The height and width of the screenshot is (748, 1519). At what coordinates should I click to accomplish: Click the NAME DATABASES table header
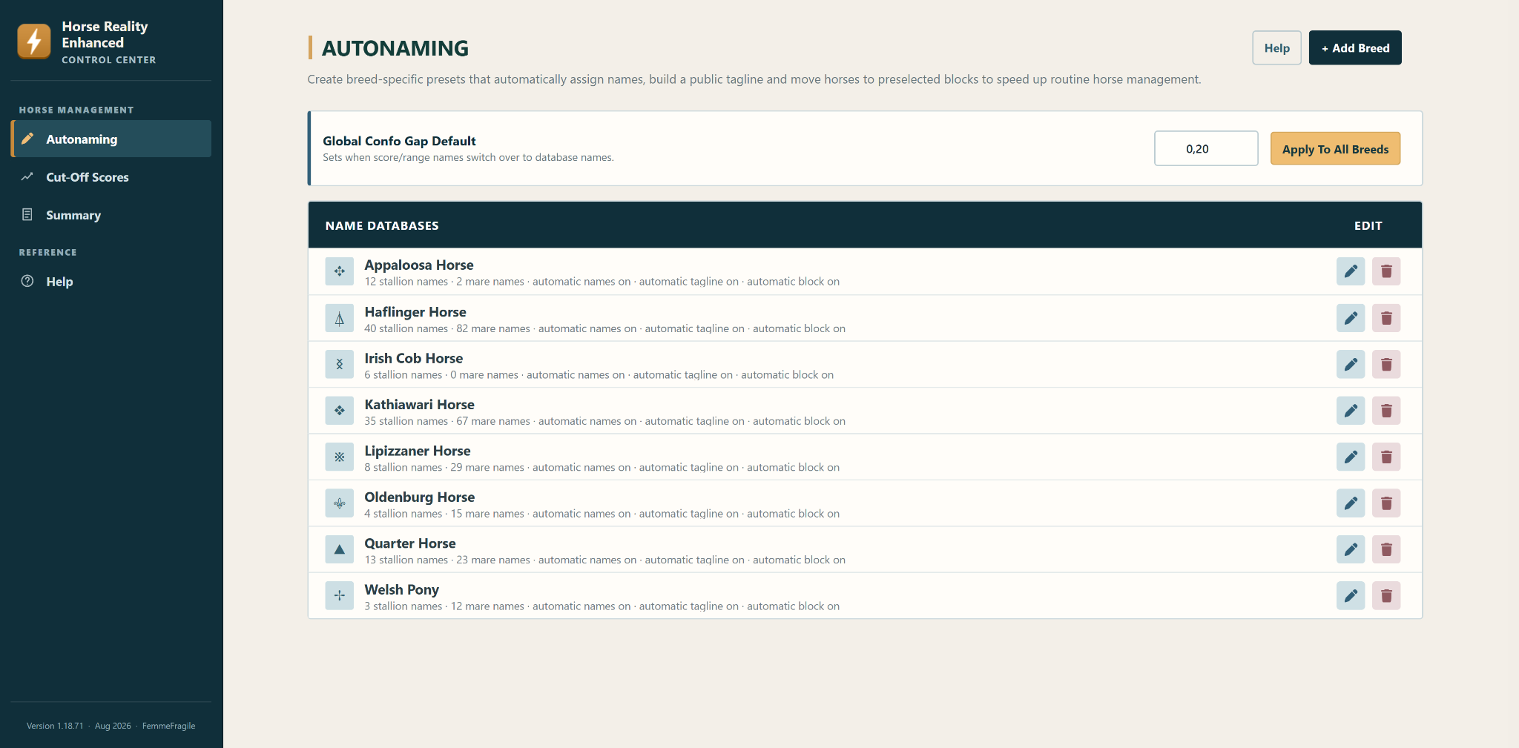[382, 225]
